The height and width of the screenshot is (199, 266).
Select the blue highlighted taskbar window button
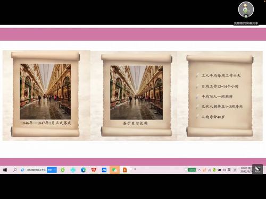52,170
